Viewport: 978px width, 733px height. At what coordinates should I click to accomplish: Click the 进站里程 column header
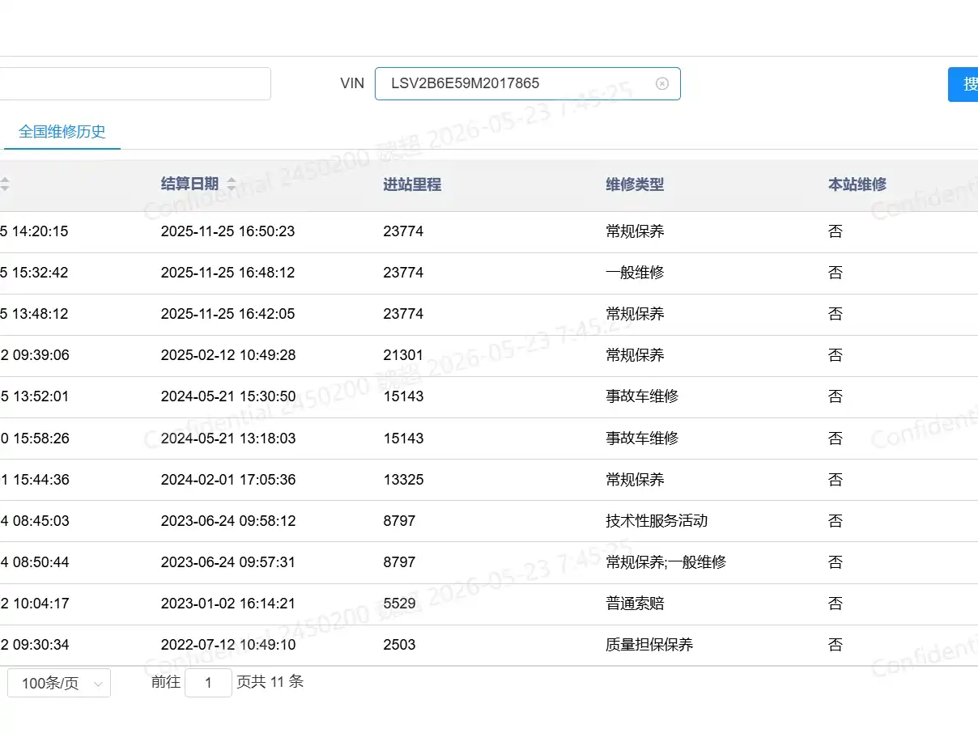(412, 184)
